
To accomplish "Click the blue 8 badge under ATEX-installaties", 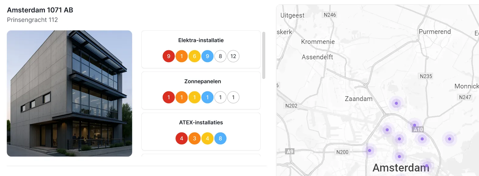I will pos(220,138).
